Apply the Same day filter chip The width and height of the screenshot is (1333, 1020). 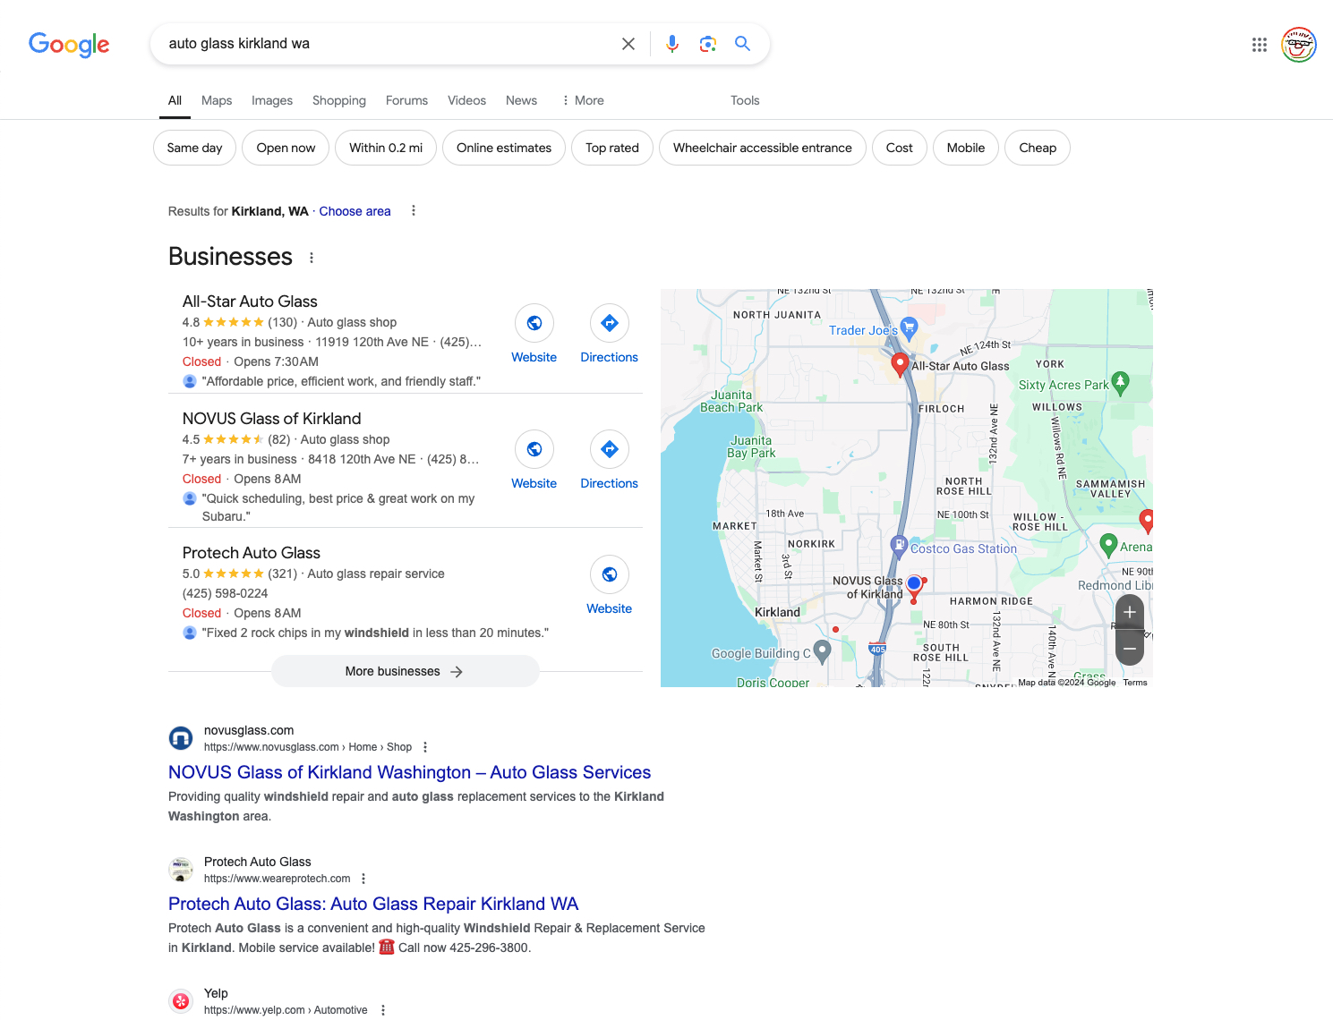pos(194,148)
